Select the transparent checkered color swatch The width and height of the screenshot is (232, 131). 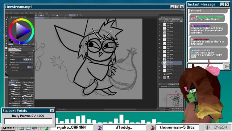11,44
